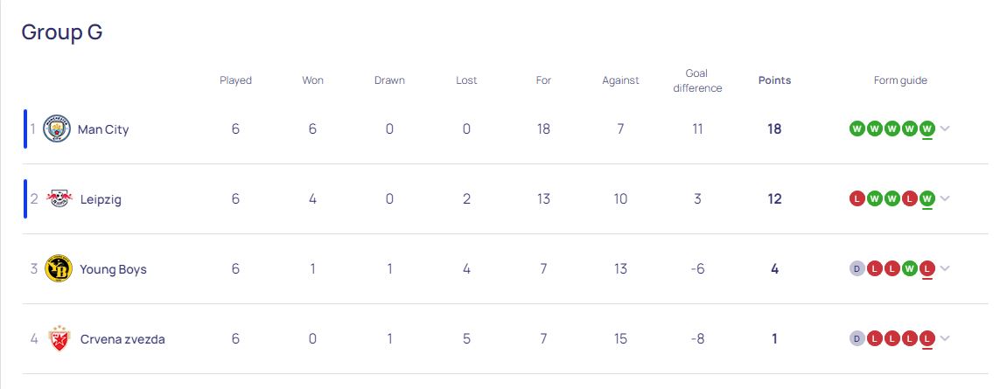Click the Group G heading

click(62, 32)
